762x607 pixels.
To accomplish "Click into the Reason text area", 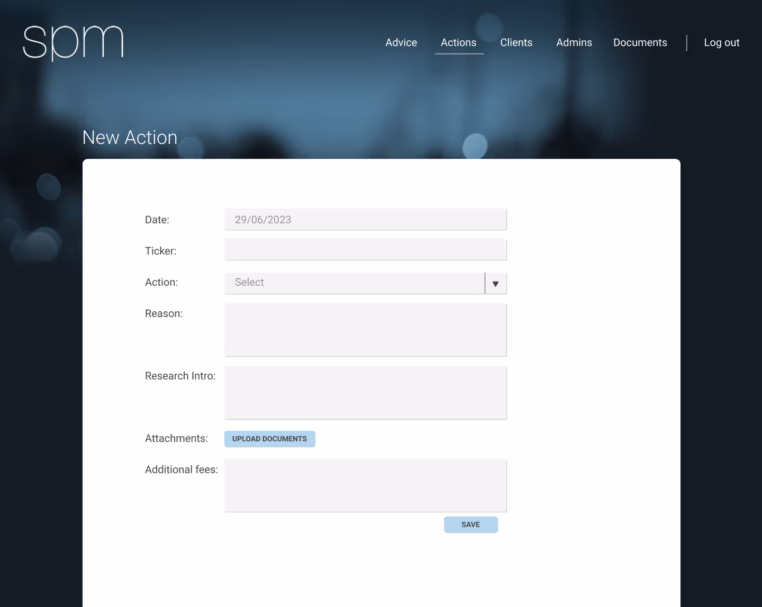I will (366, 330).
